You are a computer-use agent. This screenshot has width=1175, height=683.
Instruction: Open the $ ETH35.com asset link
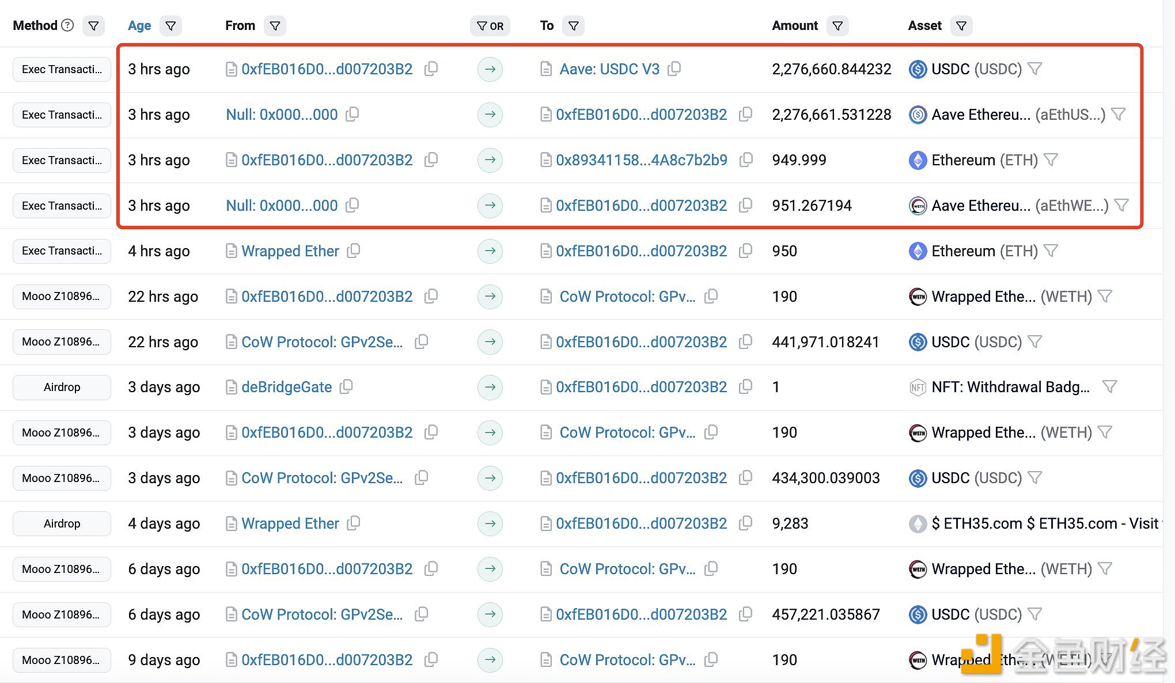(x=1045, y=523)
